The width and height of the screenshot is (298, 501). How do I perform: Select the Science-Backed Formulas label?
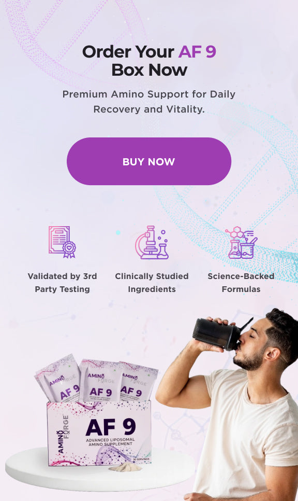(241, 283)
